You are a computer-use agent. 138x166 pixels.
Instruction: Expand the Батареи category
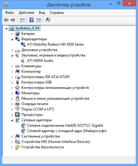12,34
